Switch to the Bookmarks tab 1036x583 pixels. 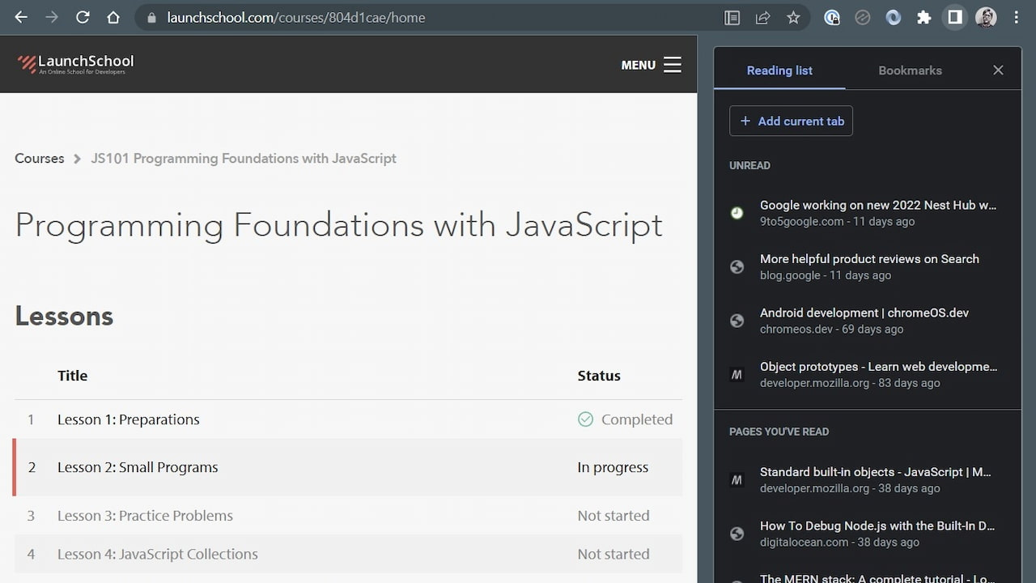pyautogui.click(x=910, y=70)
